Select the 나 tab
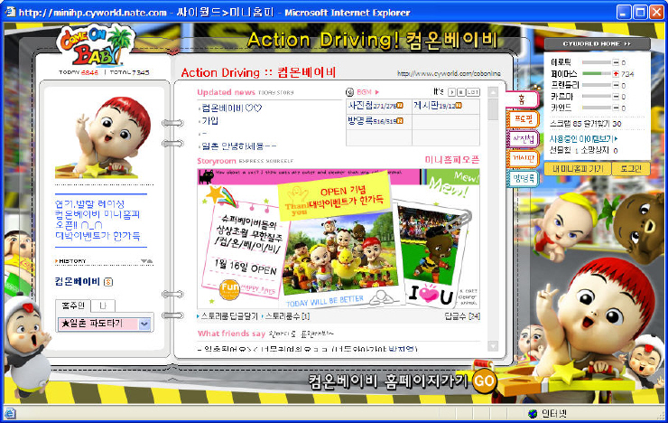 pyautogui.click(x=103, y=305)
